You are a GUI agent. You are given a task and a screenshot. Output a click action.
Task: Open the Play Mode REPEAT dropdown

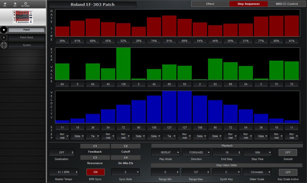(166, 152)
